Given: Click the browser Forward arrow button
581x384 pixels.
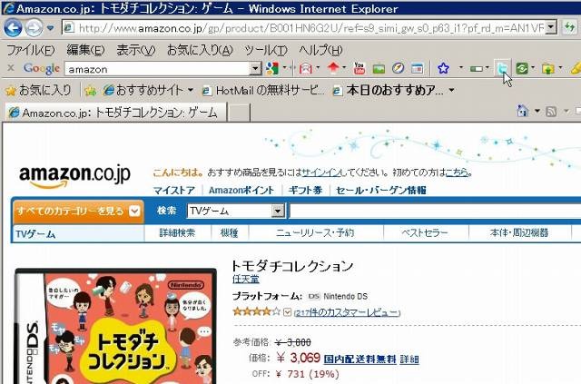Looking at the screenshot, I should pos(34,28).
